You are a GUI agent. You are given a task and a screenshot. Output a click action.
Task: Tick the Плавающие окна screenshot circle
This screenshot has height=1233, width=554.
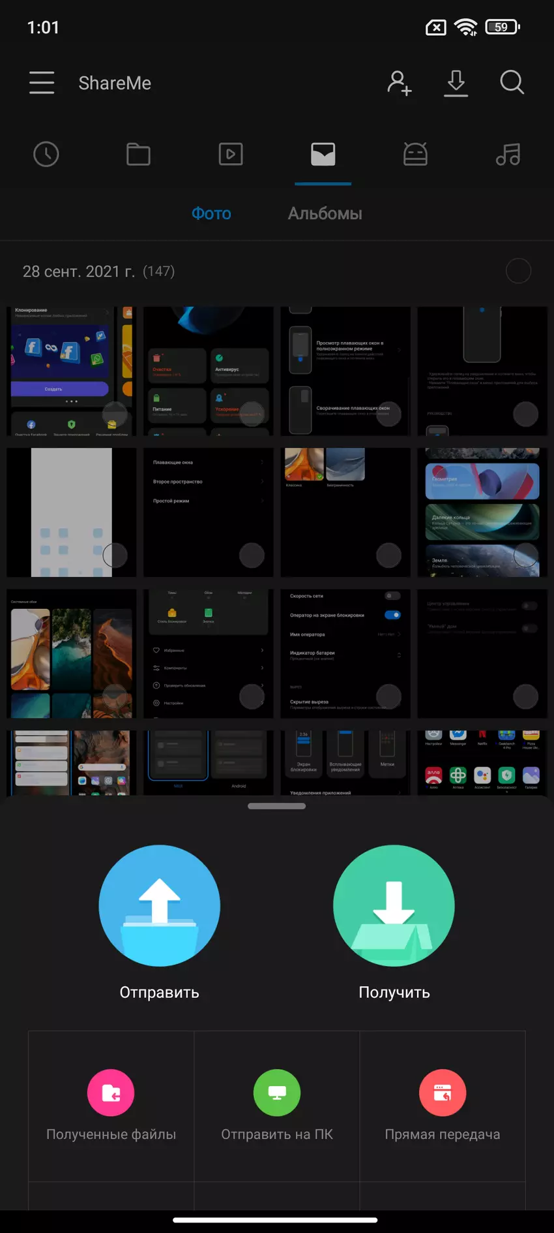coord(252,555)
